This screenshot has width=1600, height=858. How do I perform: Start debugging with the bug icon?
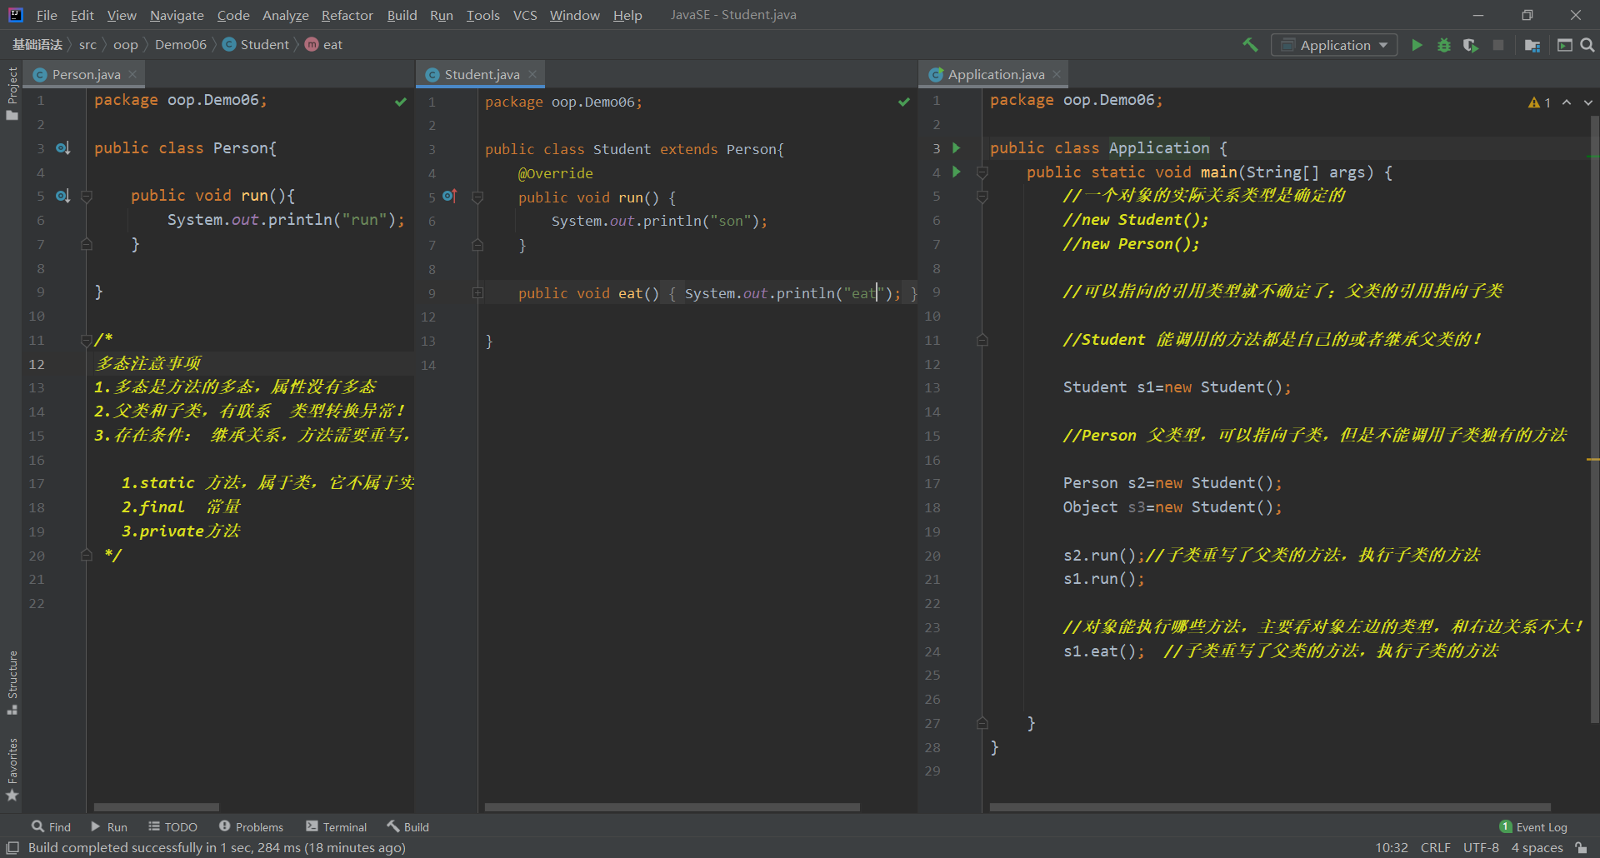click(1444, 45)
